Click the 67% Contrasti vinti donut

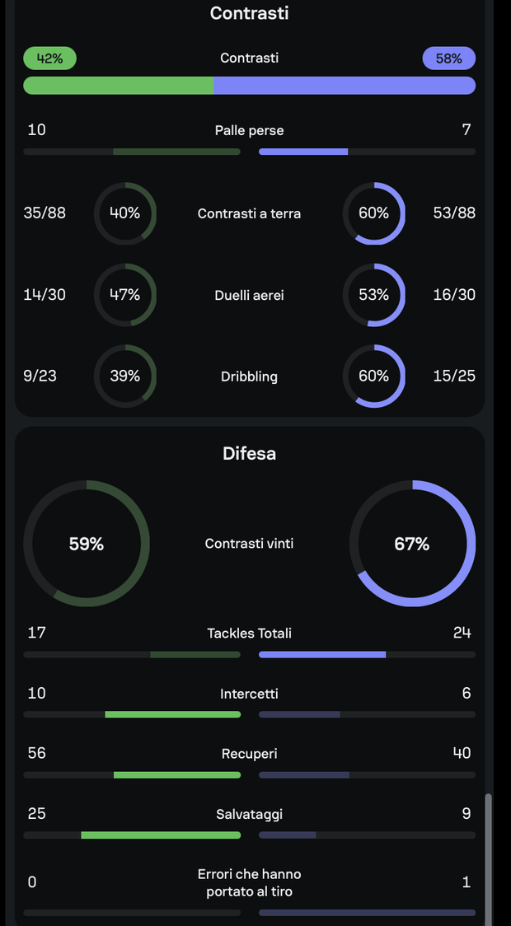pos(412,543)
